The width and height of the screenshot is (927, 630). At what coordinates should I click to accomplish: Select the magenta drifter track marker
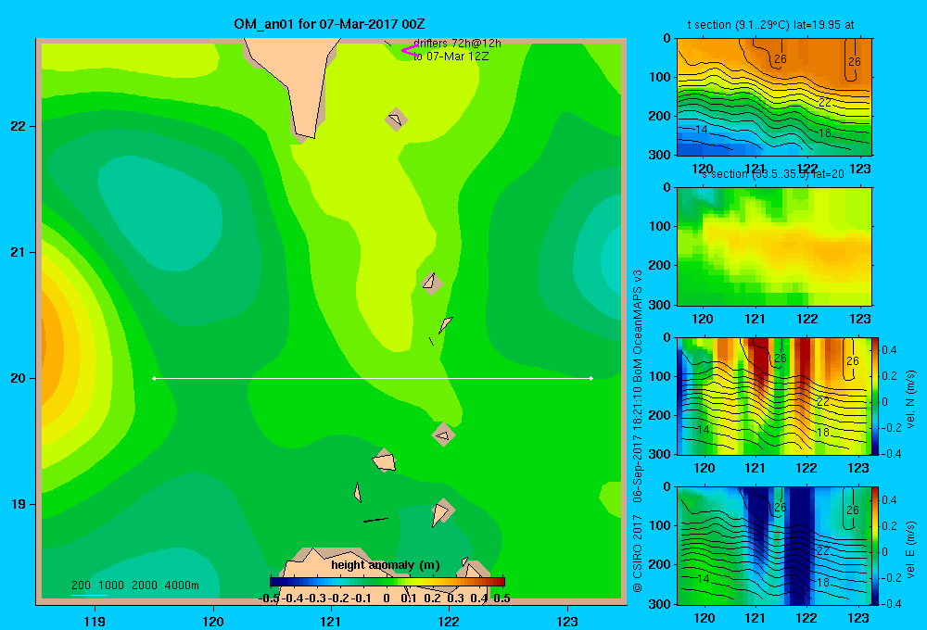point(410,50)
